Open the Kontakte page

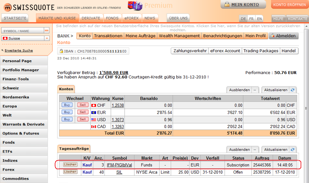tap(298, 19)
